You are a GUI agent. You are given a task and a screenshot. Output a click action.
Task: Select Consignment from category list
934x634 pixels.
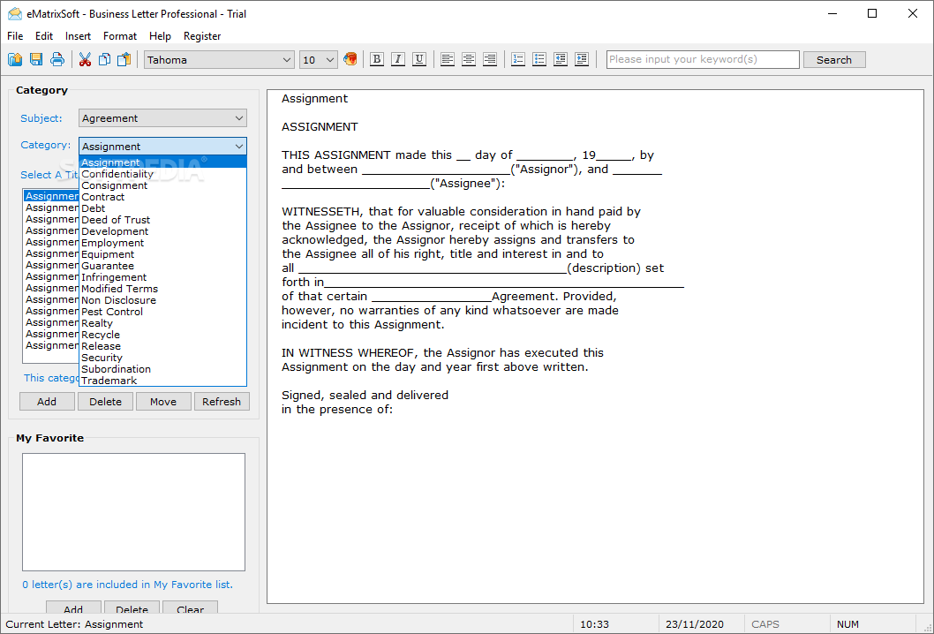(x=162, y=185)
